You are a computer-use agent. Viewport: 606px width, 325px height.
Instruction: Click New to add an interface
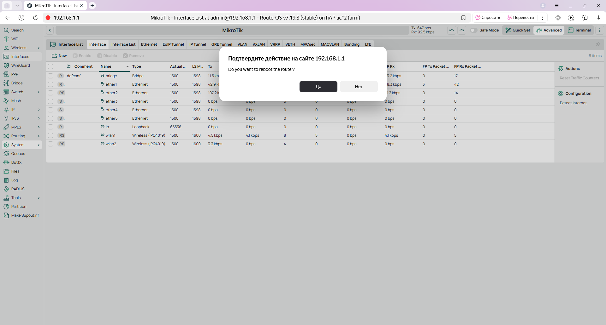[59, 56]
